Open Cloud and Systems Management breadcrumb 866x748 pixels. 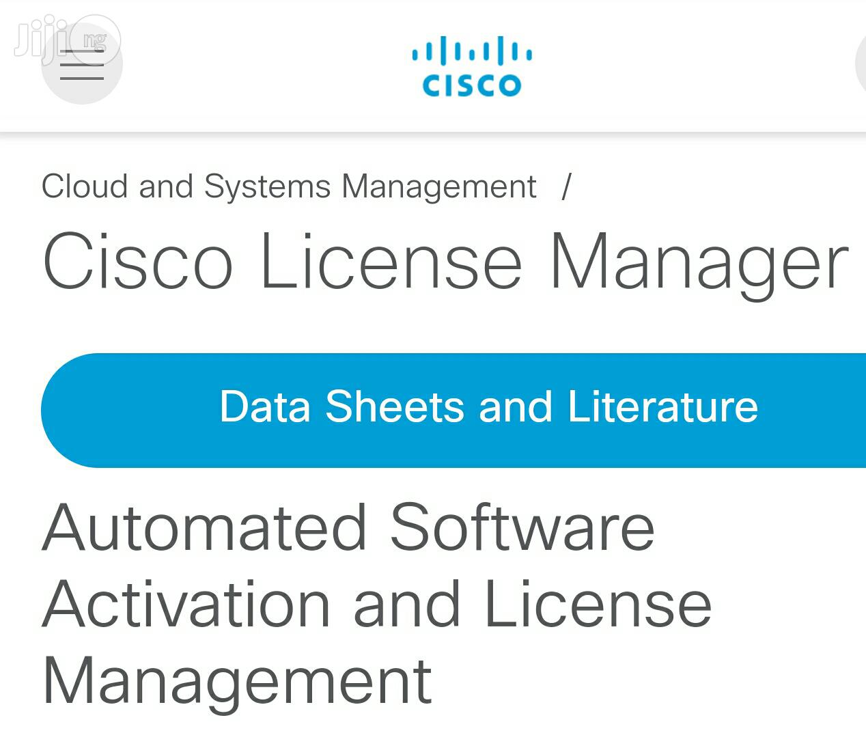289,186
